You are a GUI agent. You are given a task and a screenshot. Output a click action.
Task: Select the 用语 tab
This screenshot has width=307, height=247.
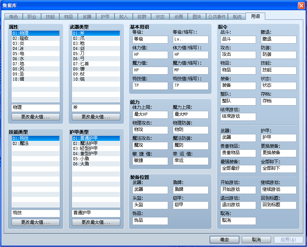pyautogui.click(x=255, y=16)
